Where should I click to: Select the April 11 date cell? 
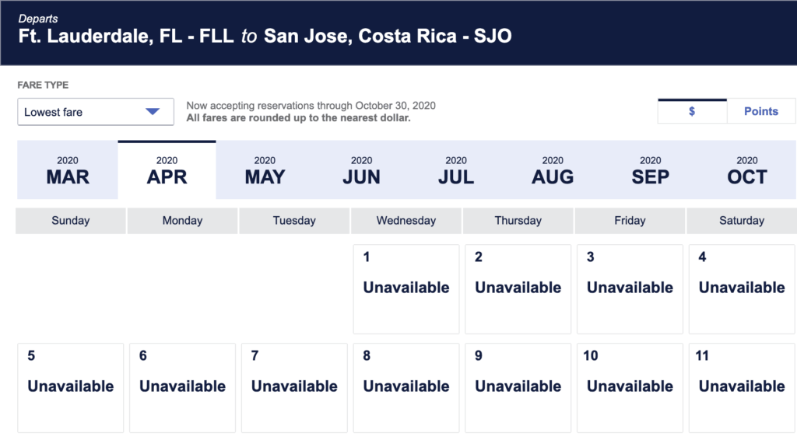(x=742, y=388)
